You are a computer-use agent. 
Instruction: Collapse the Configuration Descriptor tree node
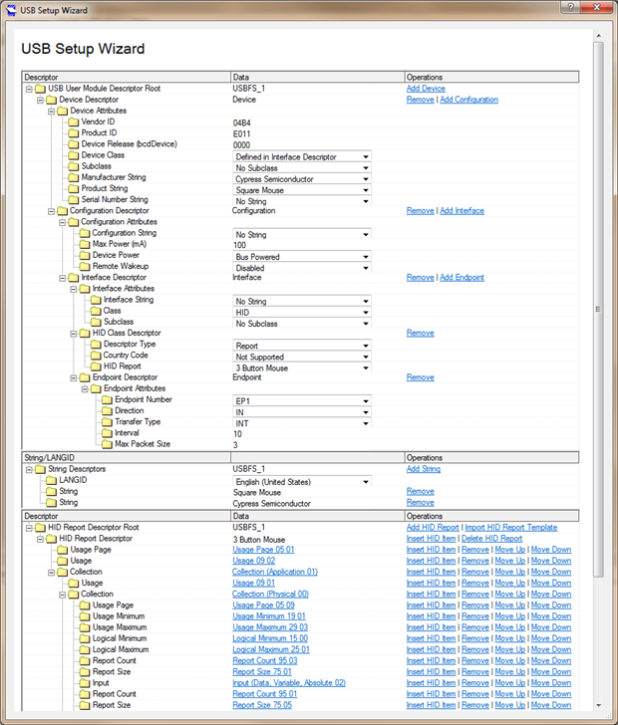click(51, 211)
